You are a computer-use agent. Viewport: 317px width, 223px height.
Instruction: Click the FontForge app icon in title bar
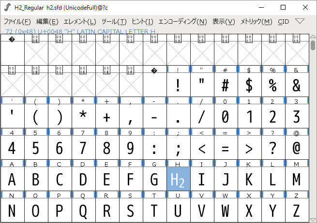[7, 7]
